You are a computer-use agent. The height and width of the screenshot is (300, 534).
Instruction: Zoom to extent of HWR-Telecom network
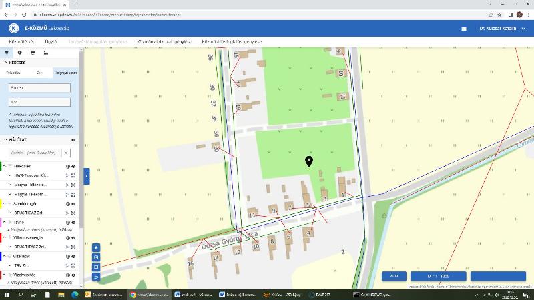(x=73, y=175)
